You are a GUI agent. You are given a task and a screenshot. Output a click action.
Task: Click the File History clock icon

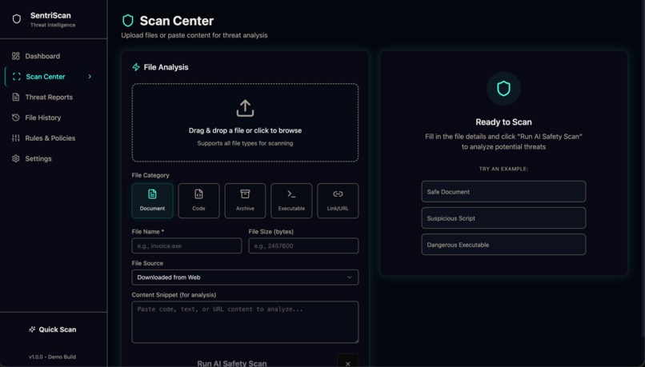(x=16, y=118)
